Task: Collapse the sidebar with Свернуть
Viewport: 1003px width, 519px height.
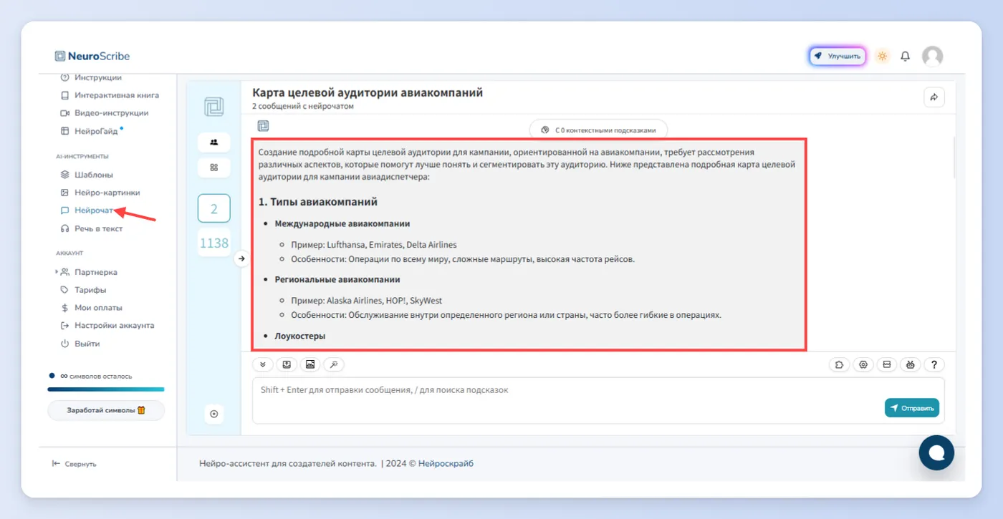Action: (75, 464)
